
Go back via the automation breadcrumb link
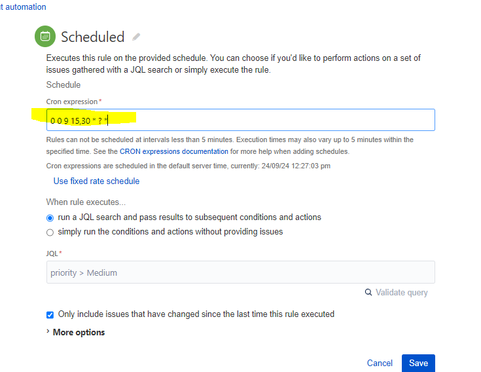coord(23,7)
